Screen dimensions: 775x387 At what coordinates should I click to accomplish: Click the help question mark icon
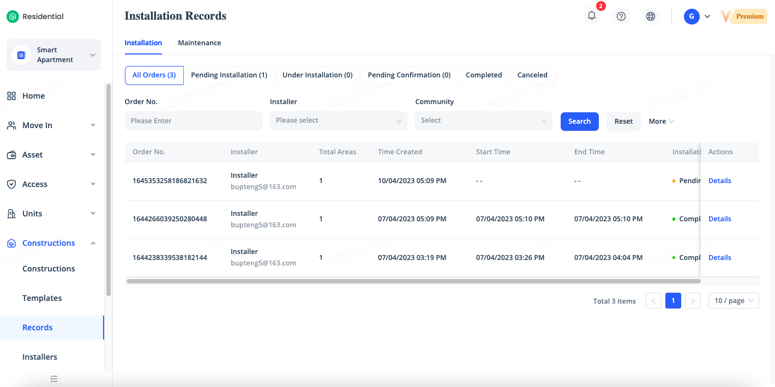[621, 16]
